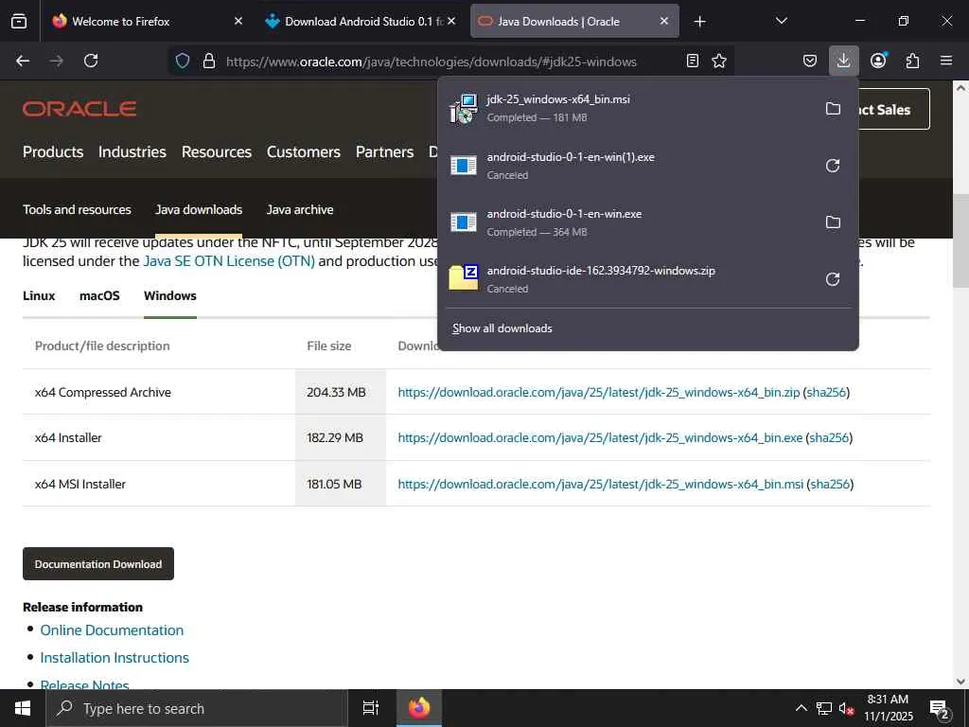Open the Installation Instructions link
This screenshot has width=969, height=727.
115,657
